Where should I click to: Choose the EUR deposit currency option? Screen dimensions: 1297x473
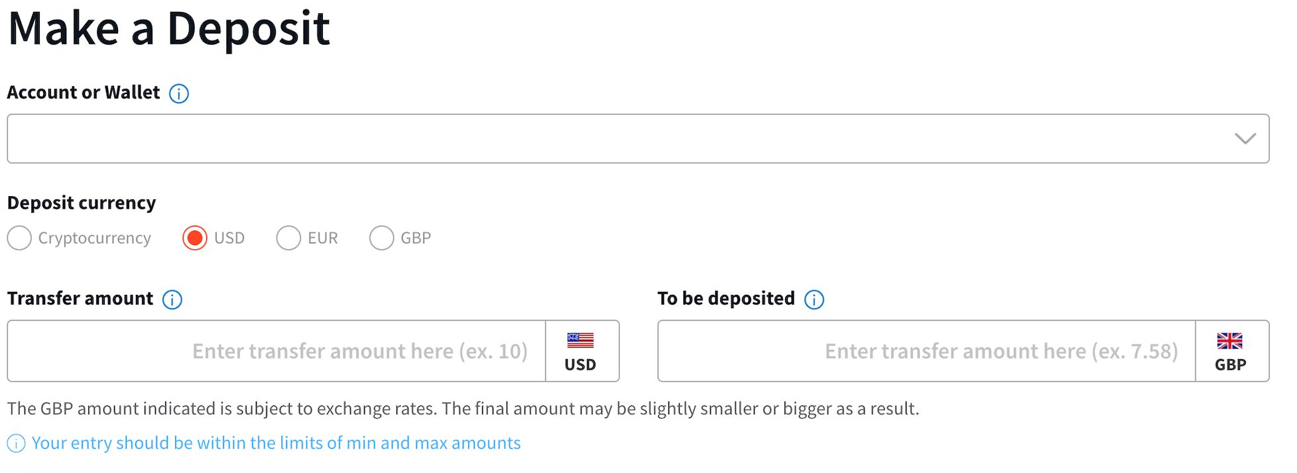[x=288, y=238]
